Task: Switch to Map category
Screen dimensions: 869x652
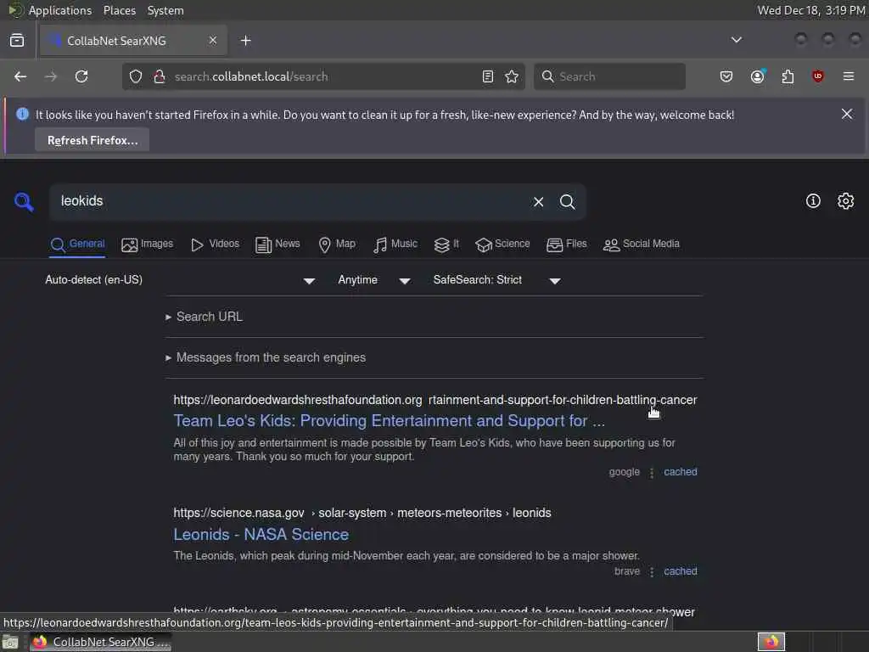Action: click(337, 244)
